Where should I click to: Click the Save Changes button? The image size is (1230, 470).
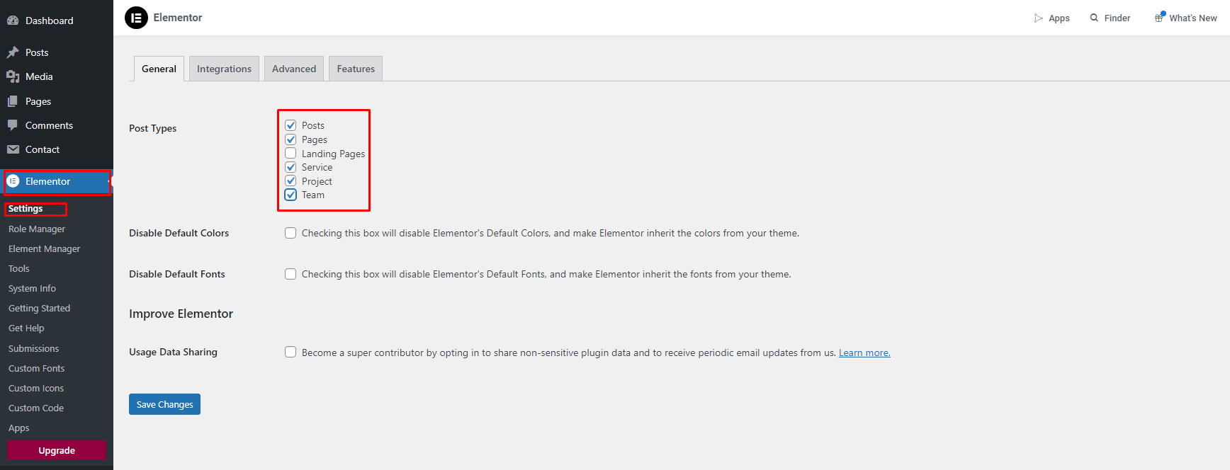click(164, 404)
